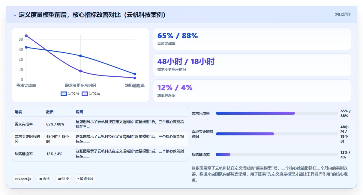This screenshot has width=363, height=195.
Task: Toggle the 定义后 legend color box
Action: tap(85, 93)
